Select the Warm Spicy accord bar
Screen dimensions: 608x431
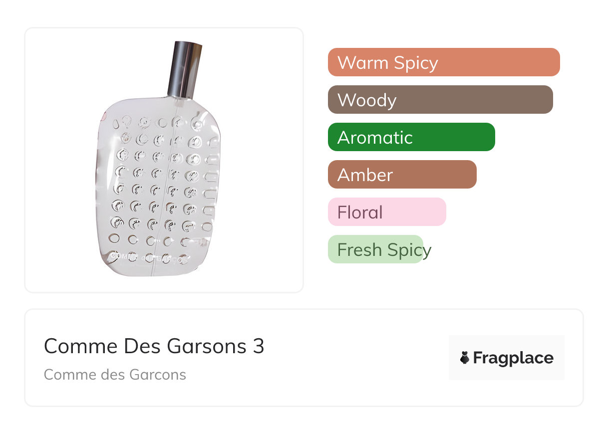pos(443,62)
